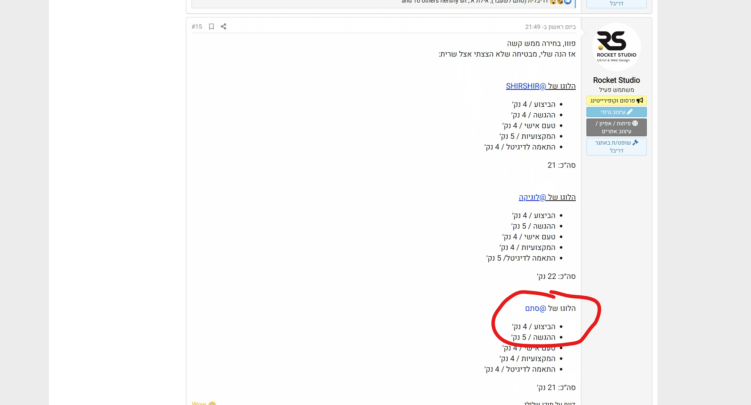Click the wow emoji in previous post's reactions

click(x=553, y=2)
